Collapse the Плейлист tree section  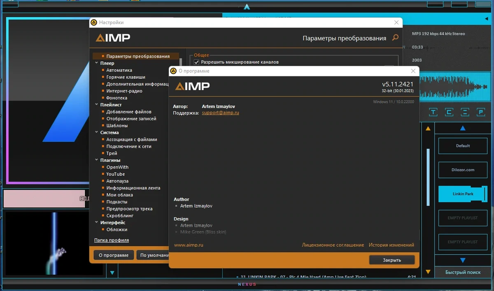click(x=96, y=105)
